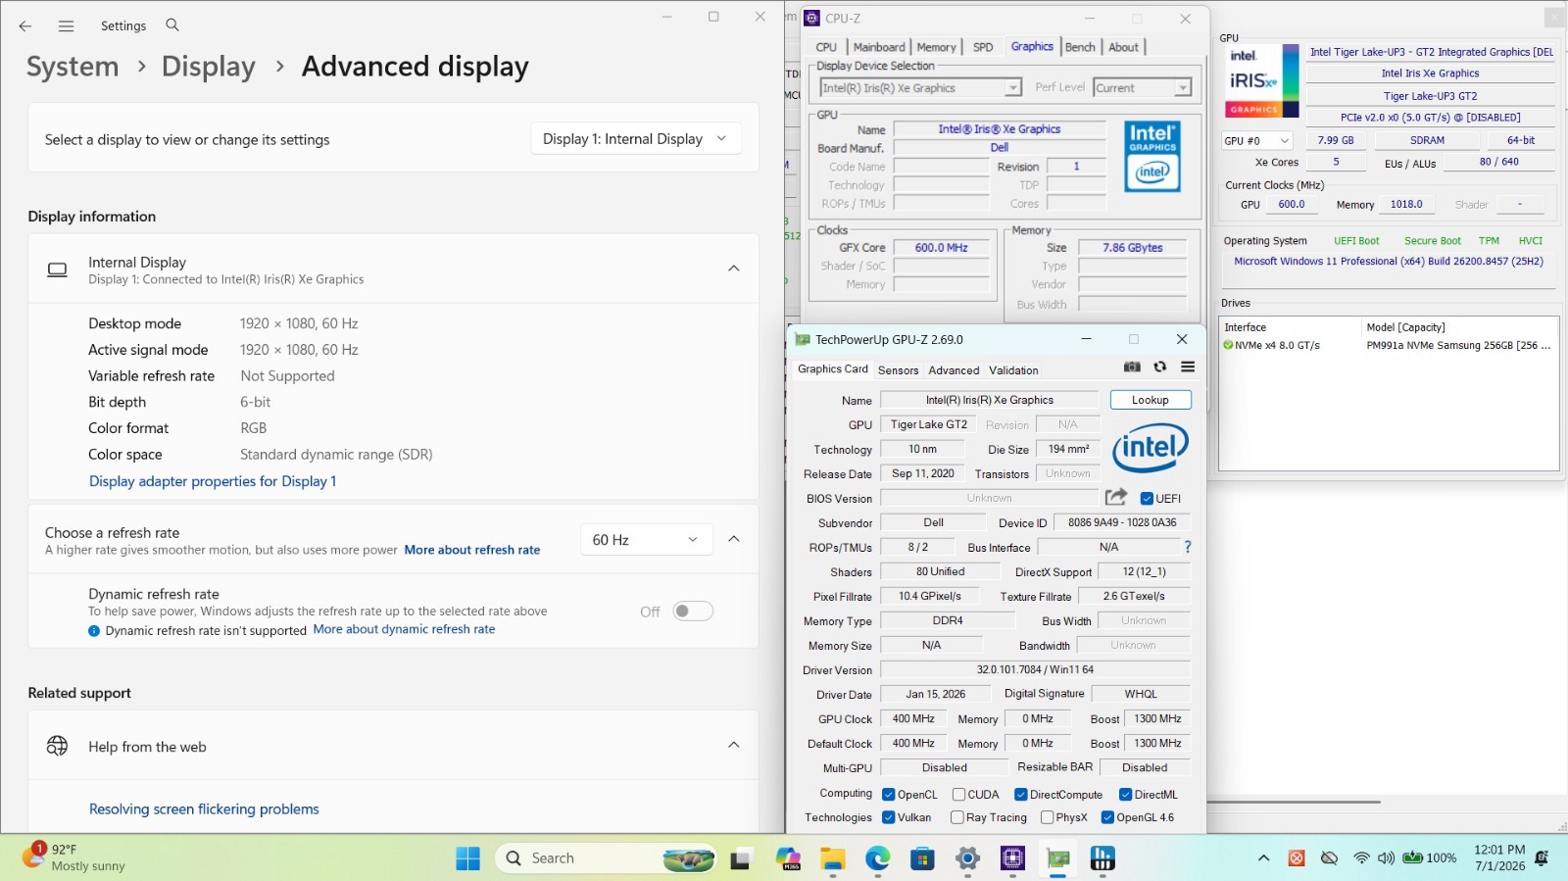Click the Bus Interface question mark in GPU-Z
This screenshot has width=1568, height=881.
coord(1188,547)
